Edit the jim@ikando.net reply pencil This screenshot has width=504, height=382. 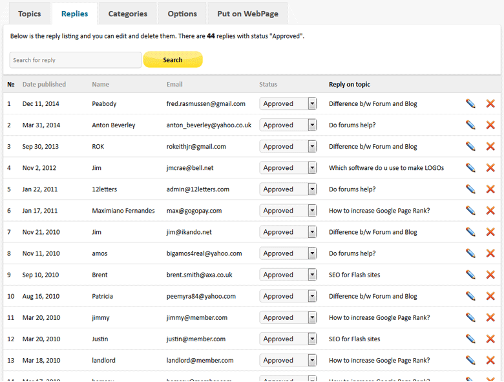(470, 232)
